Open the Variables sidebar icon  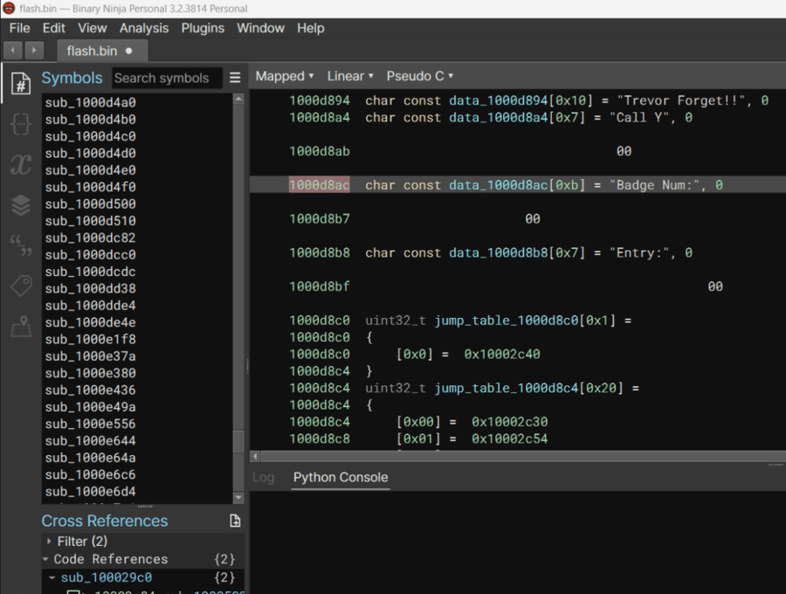(x=20, y=164)
